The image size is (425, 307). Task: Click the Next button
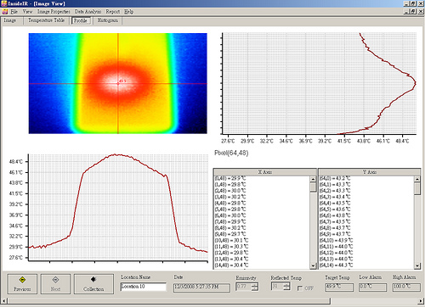tap(55, 284)
